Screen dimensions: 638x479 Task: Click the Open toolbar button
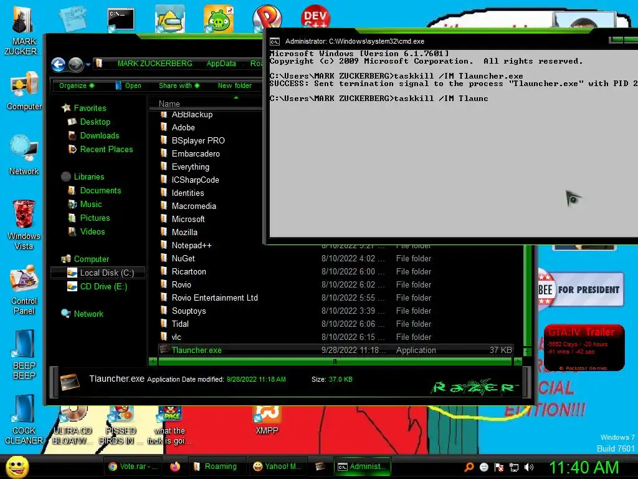128,85
